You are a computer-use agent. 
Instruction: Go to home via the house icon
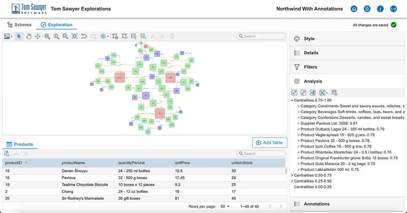pyautogui.click(x=354, y=9)
